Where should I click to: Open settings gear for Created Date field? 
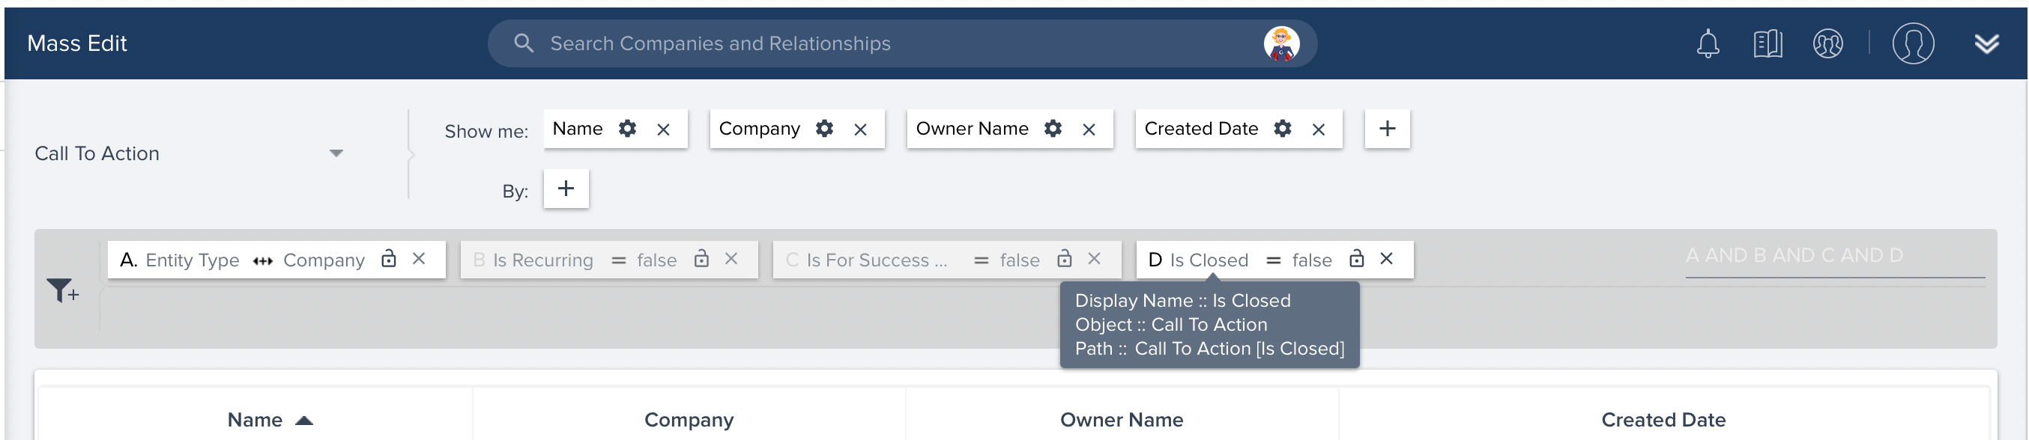pos(1282,128)
